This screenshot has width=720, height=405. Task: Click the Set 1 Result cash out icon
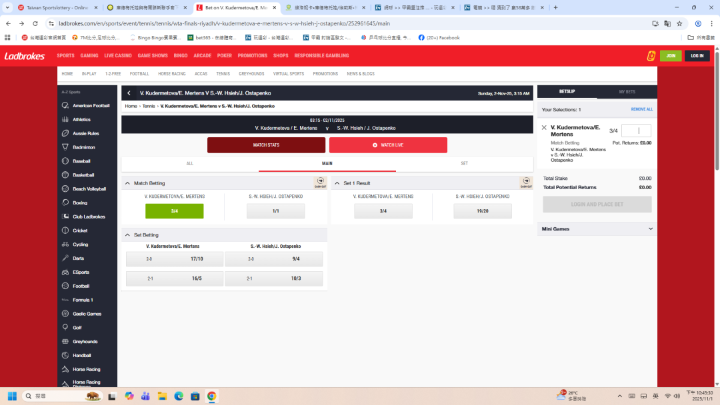click(526, 183)
